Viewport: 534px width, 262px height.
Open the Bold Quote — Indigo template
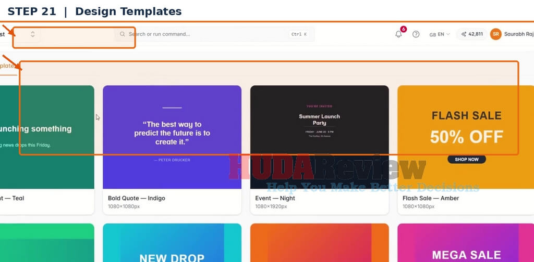(172, 137)
